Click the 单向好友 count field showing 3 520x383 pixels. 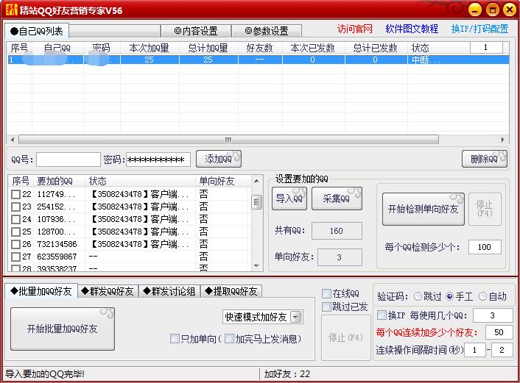coord(340,257)
